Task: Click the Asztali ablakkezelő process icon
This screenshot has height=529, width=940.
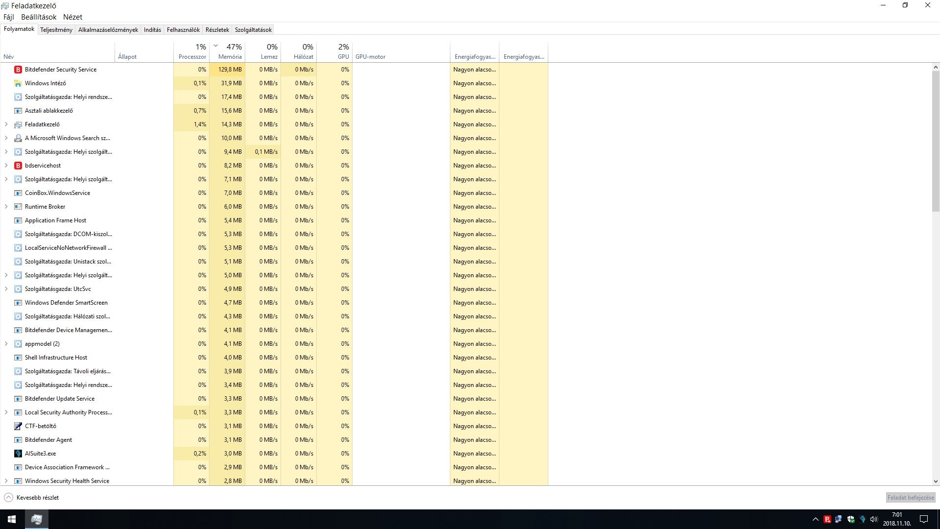Action: (18, 111)
